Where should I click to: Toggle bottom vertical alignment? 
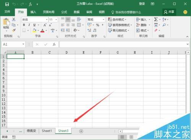click(73, 20)
